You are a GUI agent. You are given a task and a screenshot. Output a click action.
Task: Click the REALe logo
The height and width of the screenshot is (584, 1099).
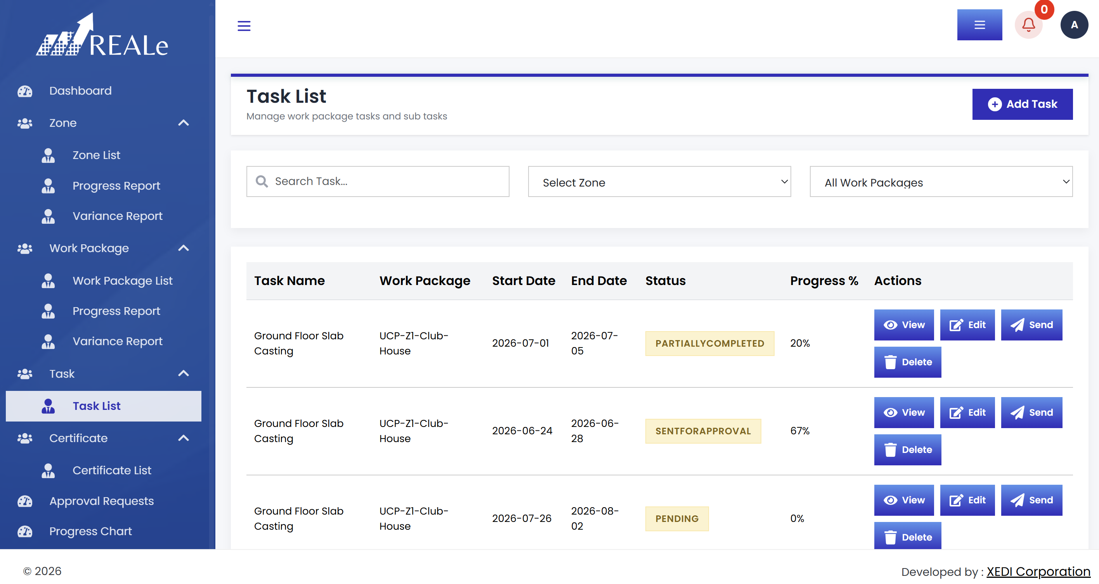click(x=102, y=35)
